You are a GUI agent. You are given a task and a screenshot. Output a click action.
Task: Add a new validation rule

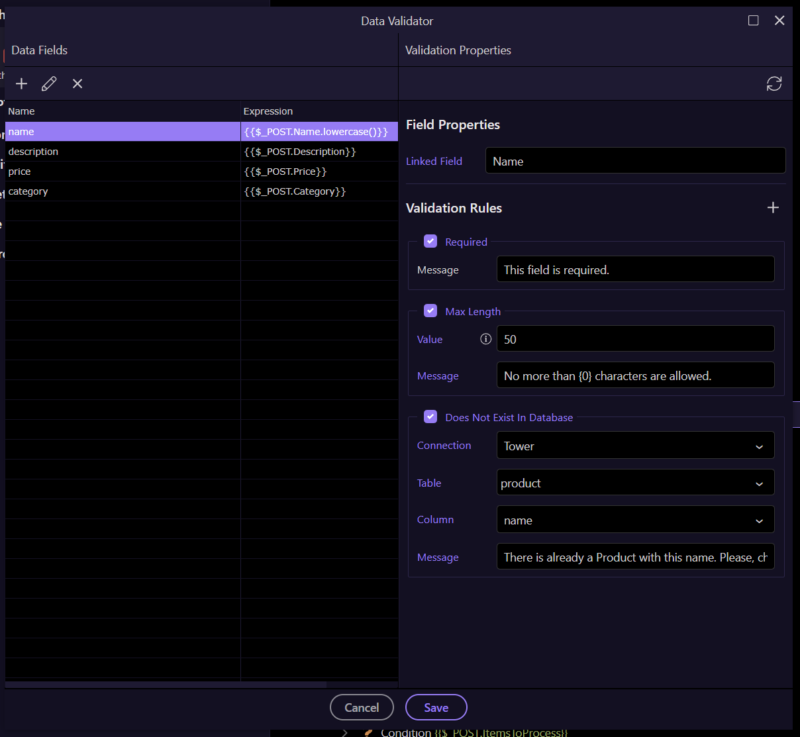click(x=773, y=208)
